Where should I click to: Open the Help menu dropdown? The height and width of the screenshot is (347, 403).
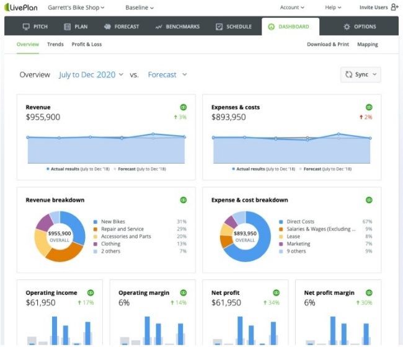333,7
